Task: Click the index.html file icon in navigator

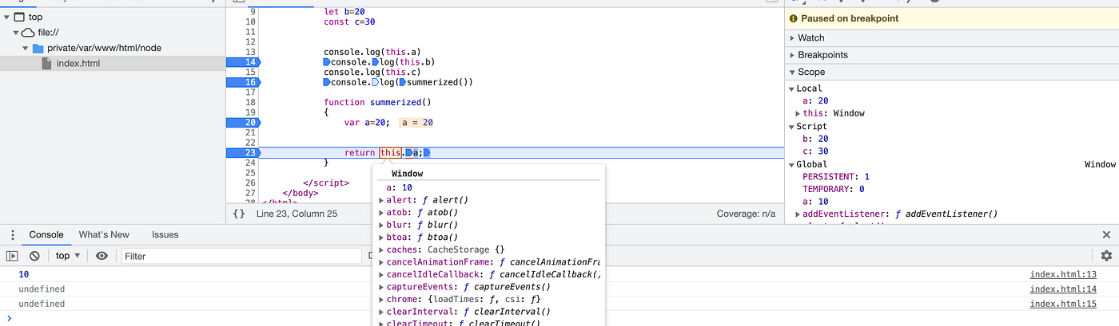Action: [x=47, y=63]
